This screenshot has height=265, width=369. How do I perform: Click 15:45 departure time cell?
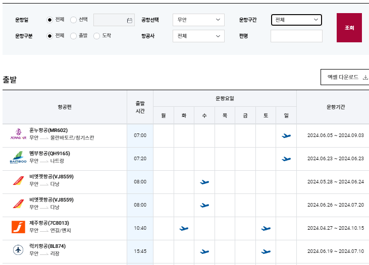[140, 251]
